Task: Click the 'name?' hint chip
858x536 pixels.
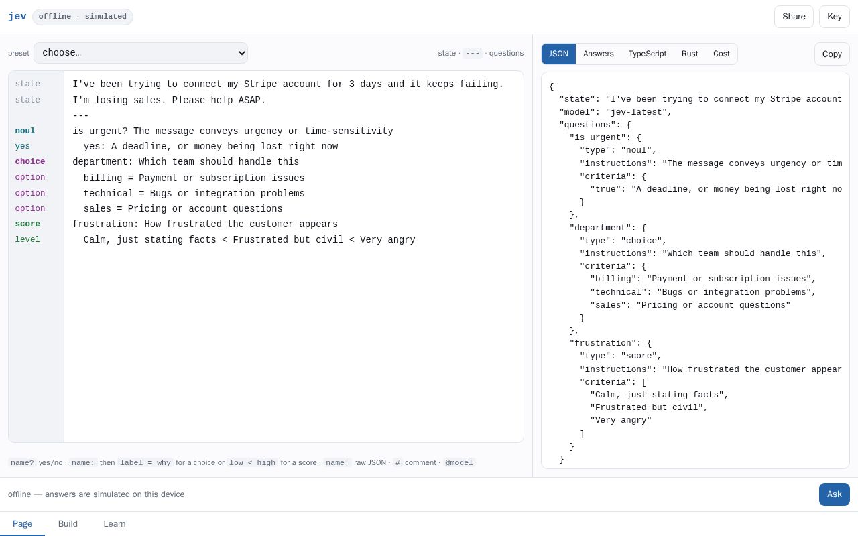Action: [22, 462]
